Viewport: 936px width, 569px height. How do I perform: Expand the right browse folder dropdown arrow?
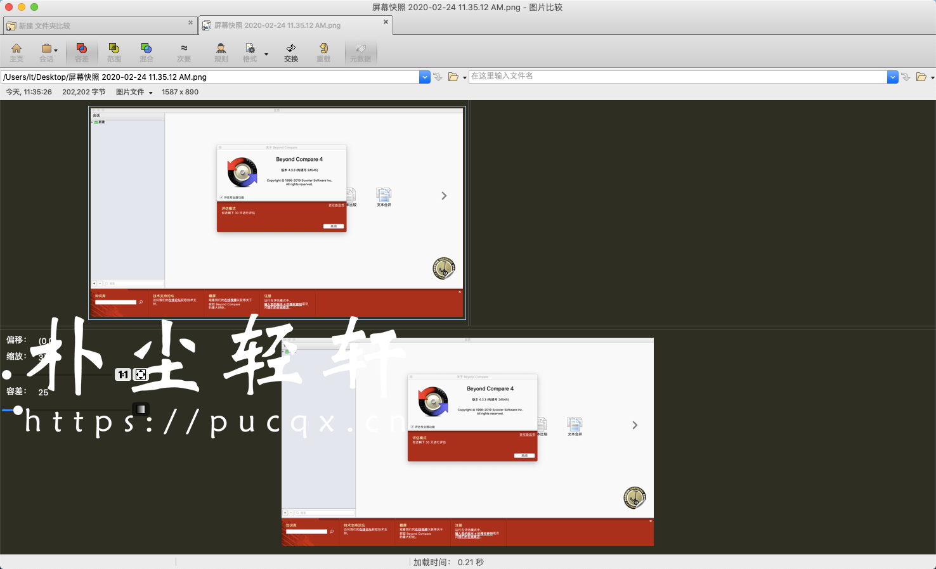pyautogui.click(x=932, y=77)
